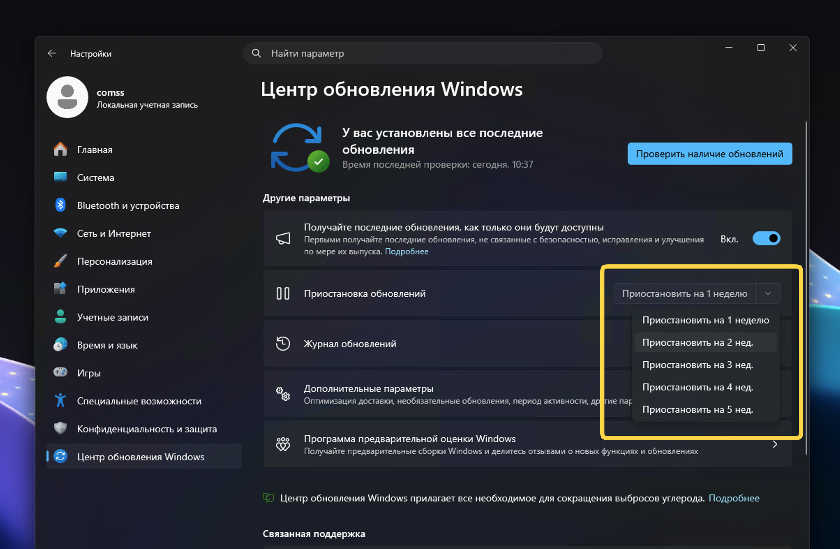840x549 pixels.
Task: Select Приостановить на 5 нед. option
Action: [x=697, y=409]
